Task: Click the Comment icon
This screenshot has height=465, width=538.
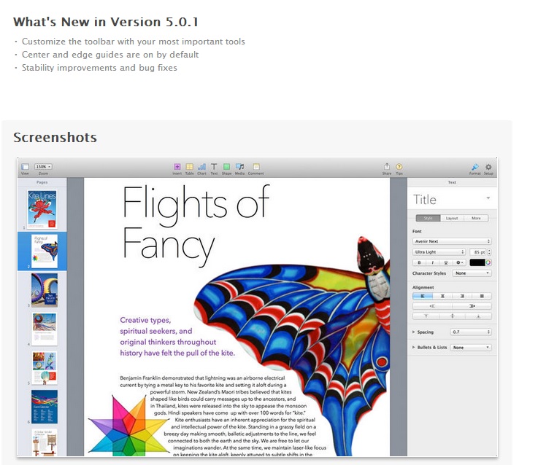Action: [255, 168]
